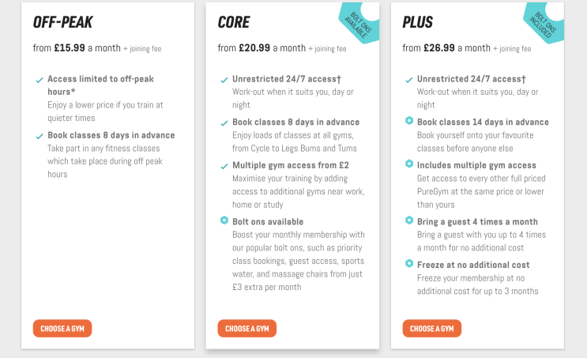
Task: Click hexagon icon beside Book classes 14 days
Action: [x=409, y=121]
